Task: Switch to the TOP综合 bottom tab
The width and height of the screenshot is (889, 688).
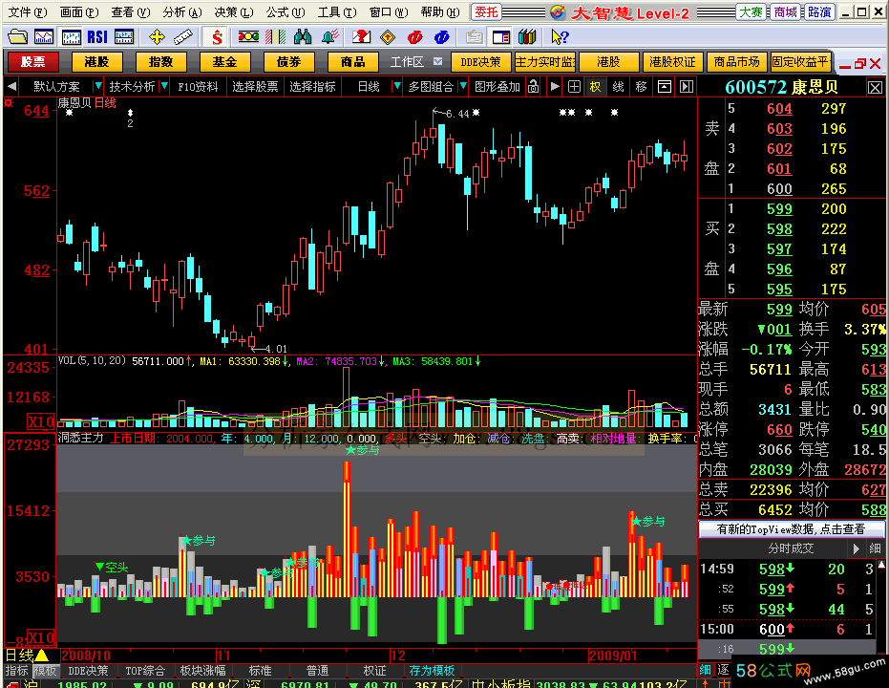Action: [x=145, y=671]
